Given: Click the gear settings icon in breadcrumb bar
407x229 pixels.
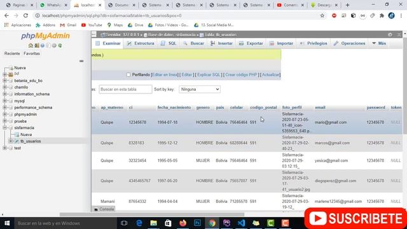Looking at the screenshot, I should (390, 34).
